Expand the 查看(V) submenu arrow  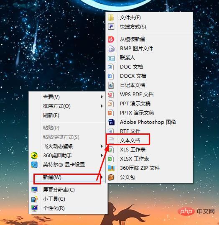tap(102, 97)
